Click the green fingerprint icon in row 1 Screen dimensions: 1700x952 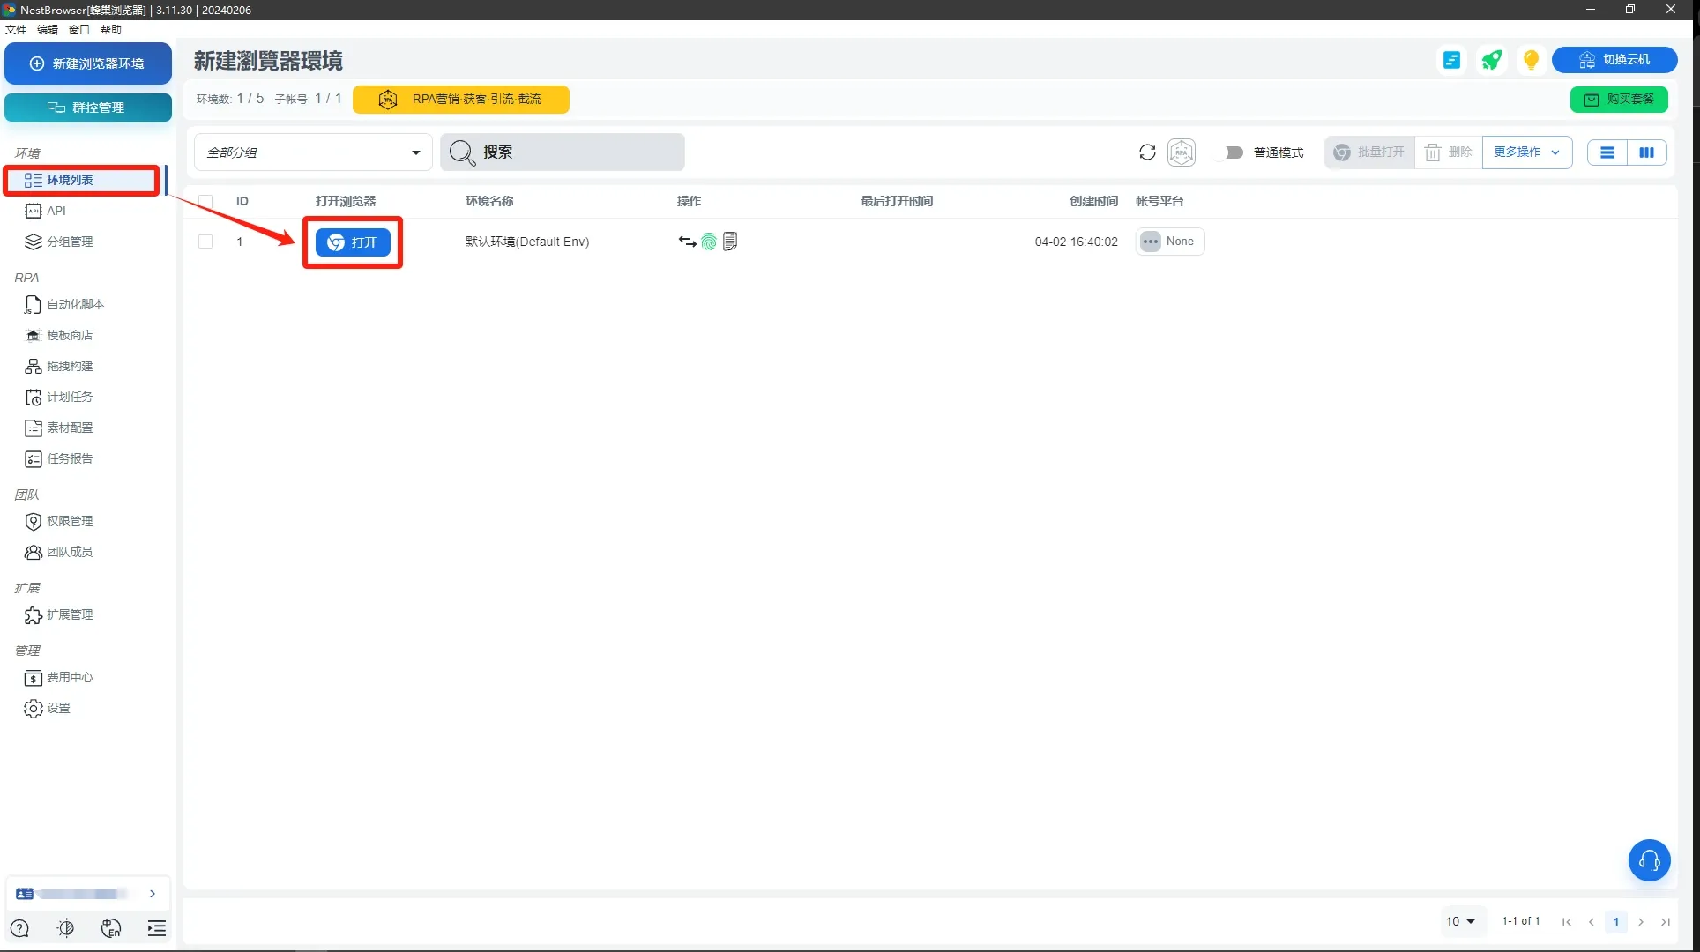(x=709, y=242)
